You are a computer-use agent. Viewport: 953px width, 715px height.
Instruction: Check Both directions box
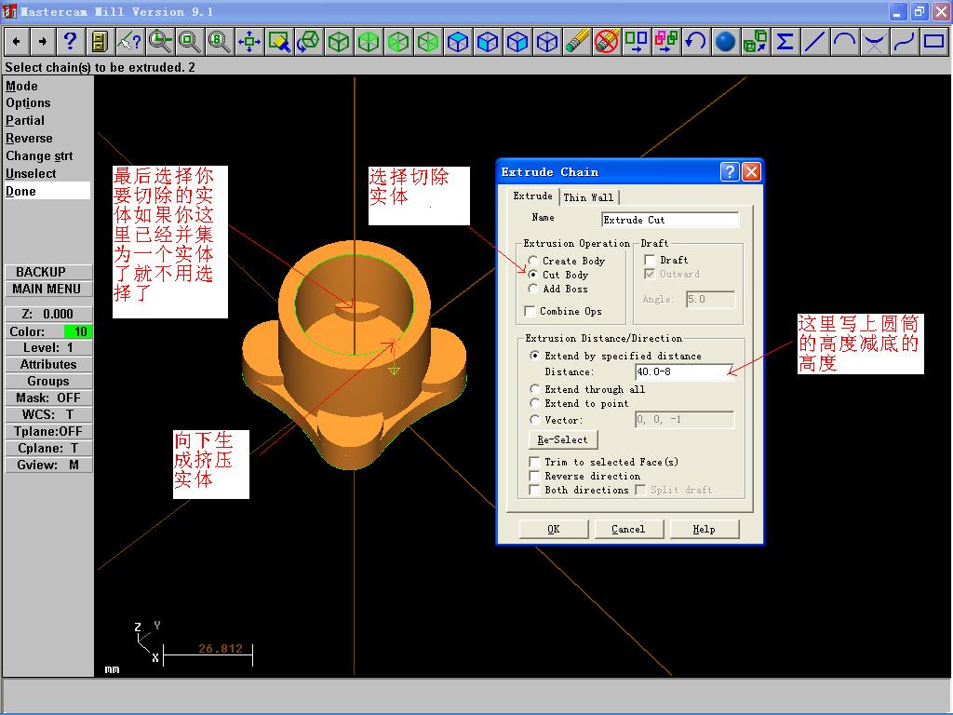point(535,490)
